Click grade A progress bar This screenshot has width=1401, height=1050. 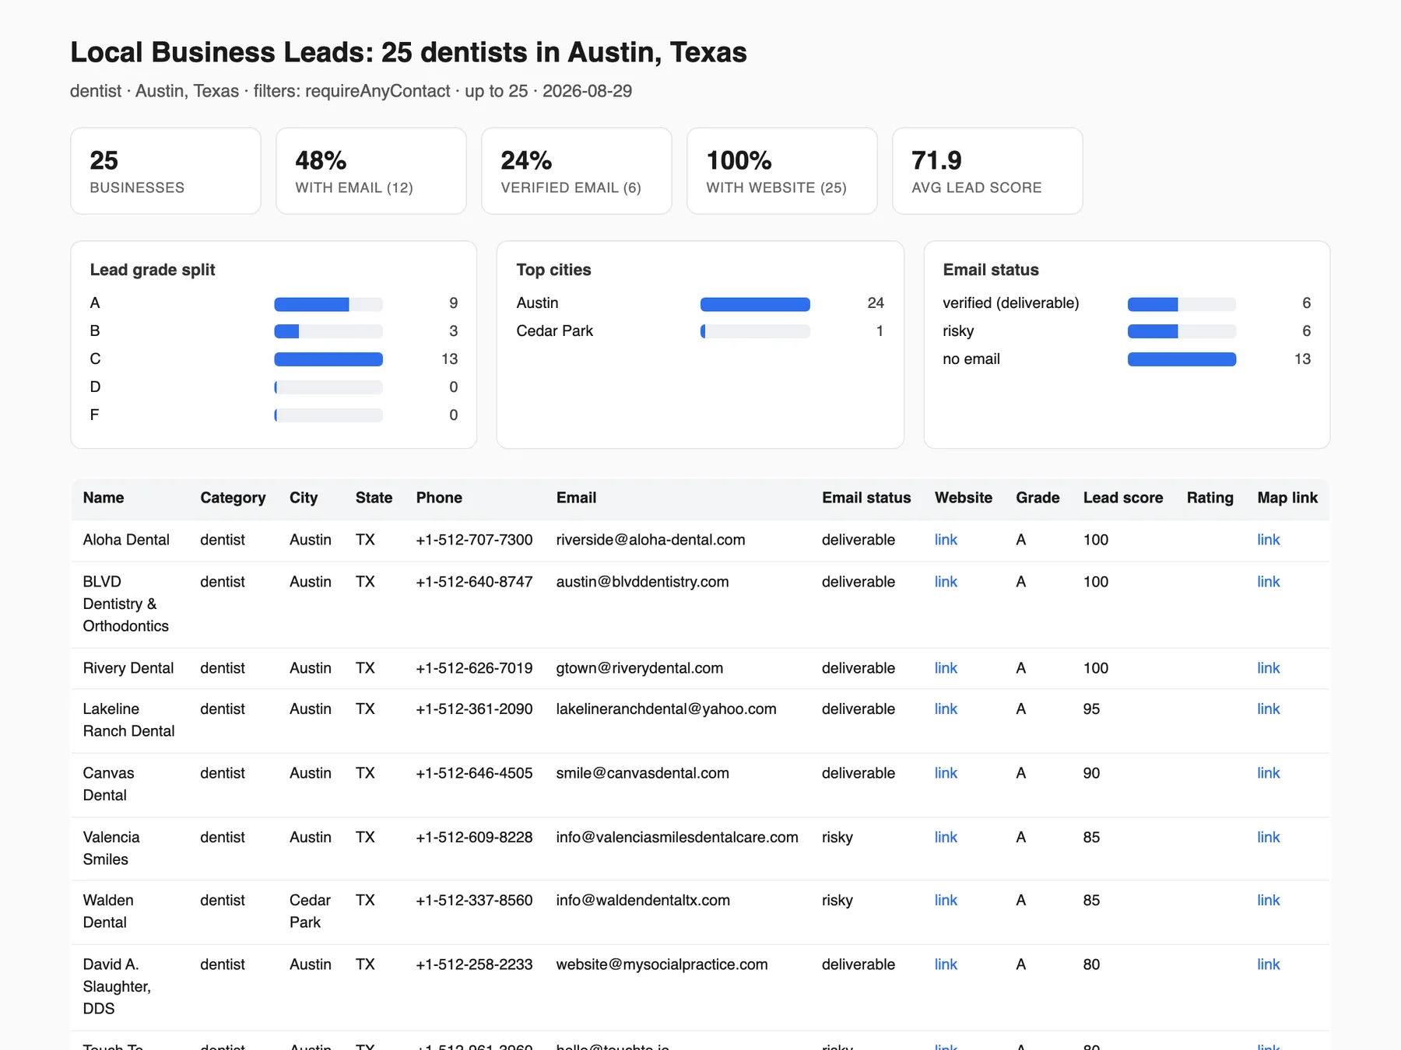[328, 304]
